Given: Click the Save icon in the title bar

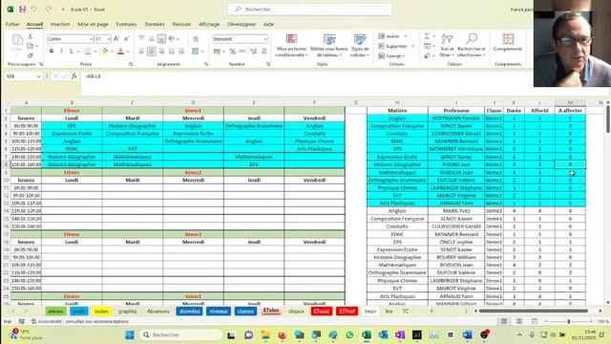Looking at the screenshot, I should tap(22, 9).
